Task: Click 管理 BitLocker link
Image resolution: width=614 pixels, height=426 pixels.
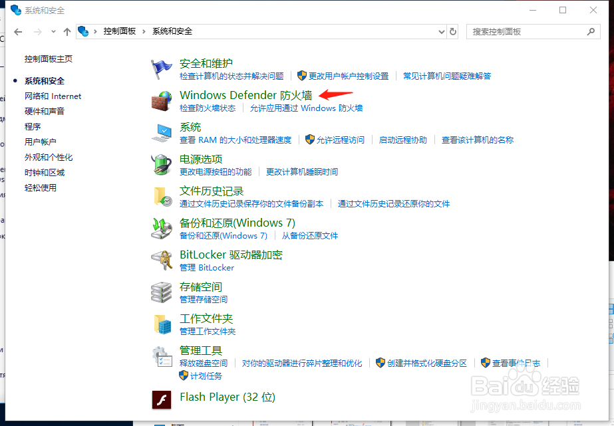Action: (207, 268)
